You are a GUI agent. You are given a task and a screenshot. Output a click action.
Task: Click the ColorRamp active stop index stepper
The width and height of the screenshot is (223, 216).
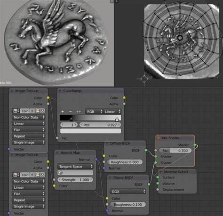69,125
